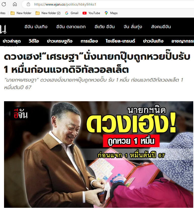Open the YouTube bookmark
Image resolution: width=194 pixels, height=208 pixels.
[x=91, y=13]
